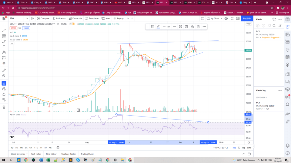The height and width of the screenshot is (163, 291).
Task: Toggle percent scale
Action: [x=239, y=148]
